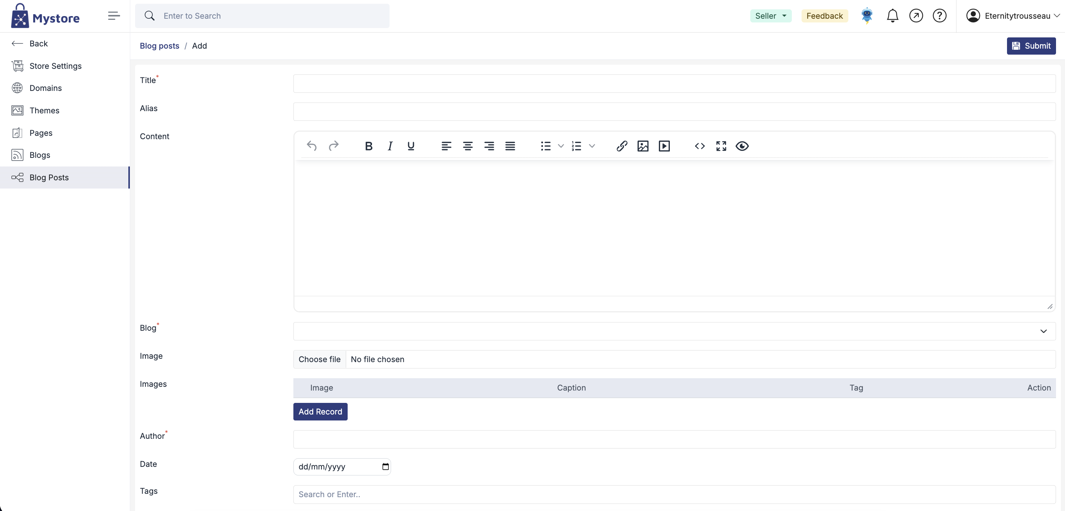Click the Submit button
Screen dimensions: 1065x511
click(x=1031, y=46)
